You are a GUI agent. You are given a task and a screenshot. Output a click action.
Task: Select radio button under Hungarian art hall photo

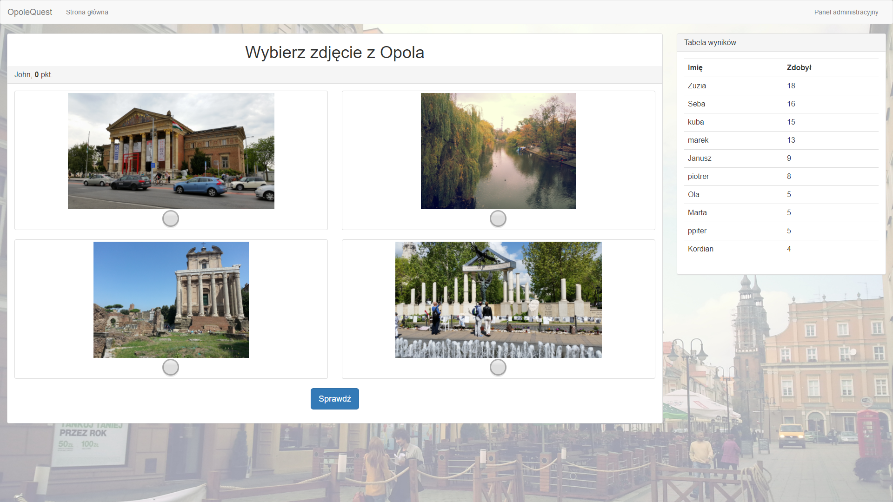(171, 218)
